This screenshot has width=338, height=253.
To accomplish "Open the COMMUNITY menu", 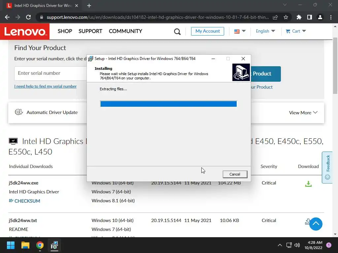I will click(125, 31).
